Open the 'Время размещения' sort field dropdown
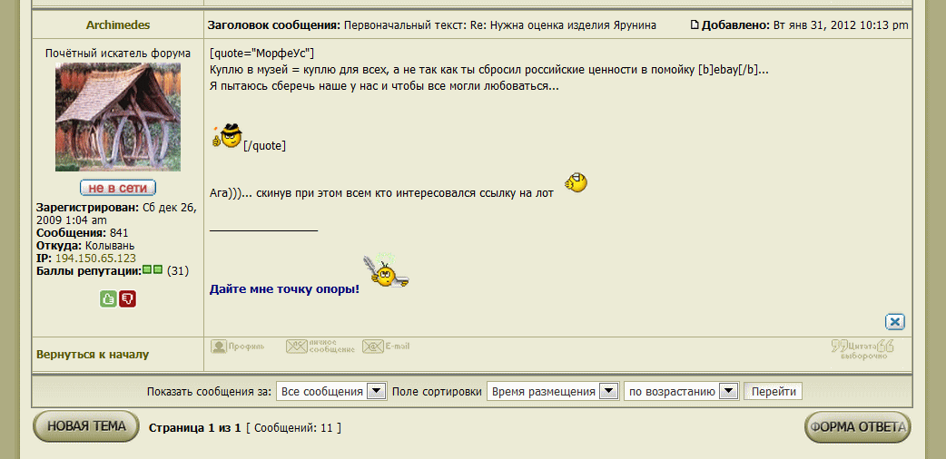 point(552,392)
